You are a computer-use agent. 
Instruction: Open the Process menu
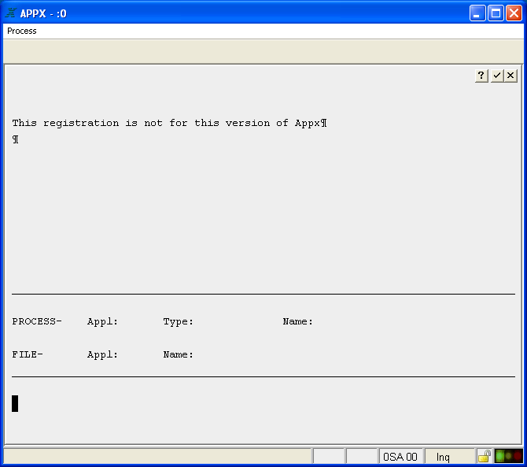22,31
